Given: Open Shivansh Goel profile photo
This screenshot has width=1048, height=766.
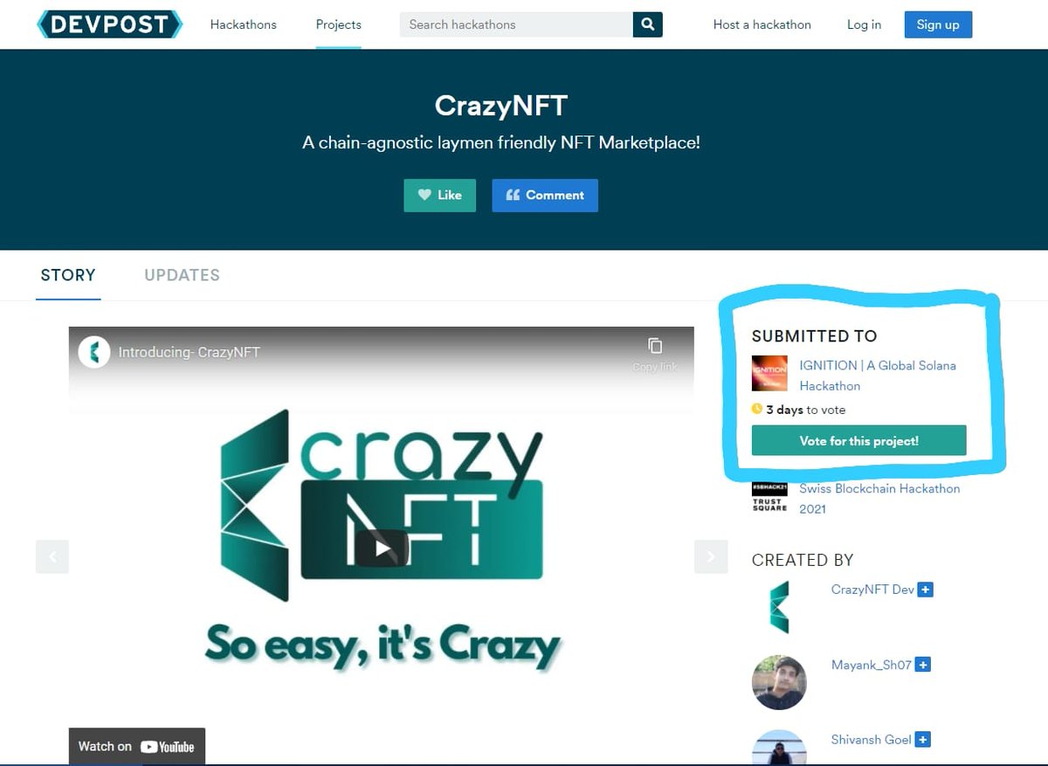Looking at the screenshot, I should coord(779,748).
